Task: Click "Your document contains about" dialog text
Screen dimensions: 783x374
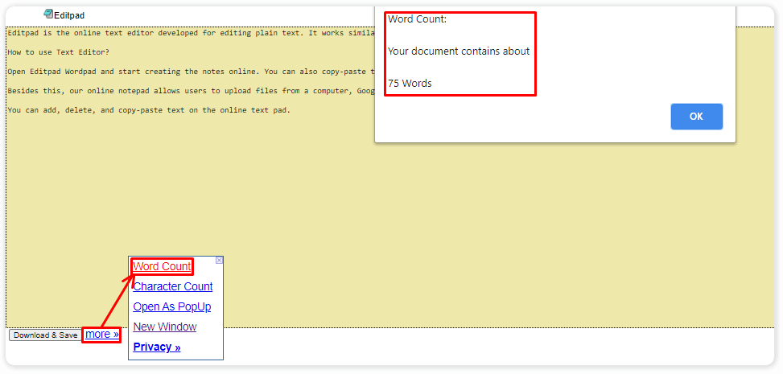Action: 459,51
